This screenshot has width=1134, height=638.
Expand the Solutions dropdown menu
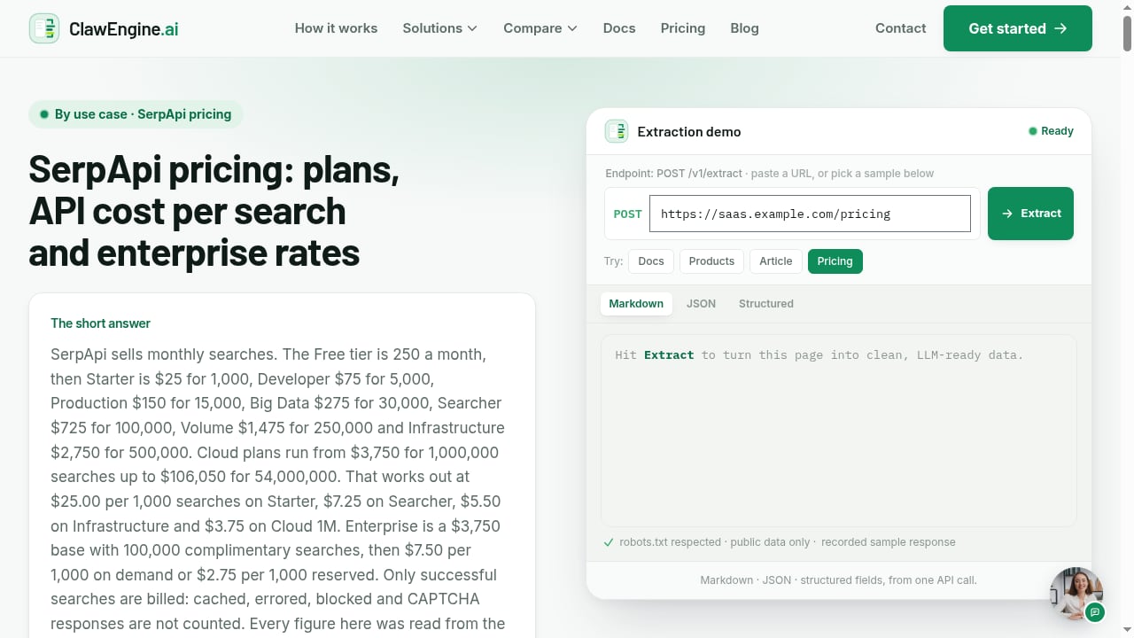(x=440, y=28)
